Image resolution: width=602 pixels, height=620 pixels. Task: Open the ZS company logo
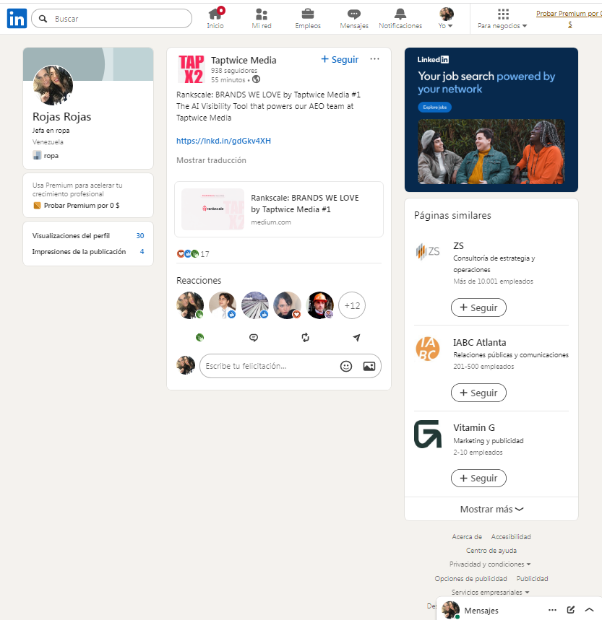428,252
